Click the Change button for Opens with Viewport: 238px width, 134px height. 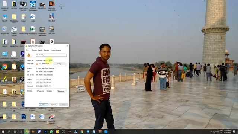59,64
